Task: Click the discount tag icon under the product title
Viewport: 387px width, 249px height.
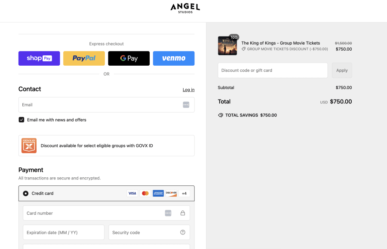Action: pos(243,49)
